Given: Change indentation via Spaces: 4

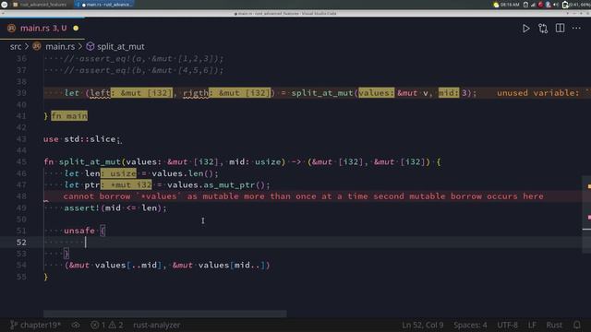Looking at the screenshot, I should tap(470, 325).
